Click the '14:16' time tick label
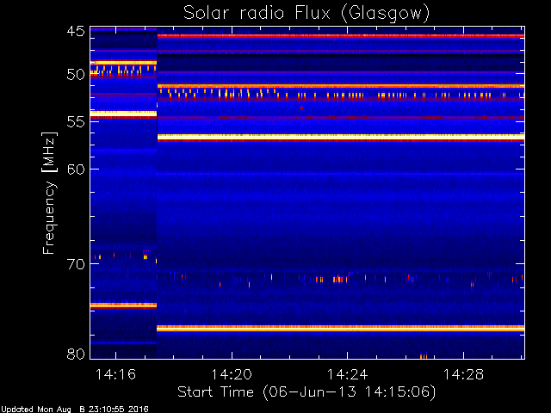This screenshot has width=551, height=413. coord(115,374)
